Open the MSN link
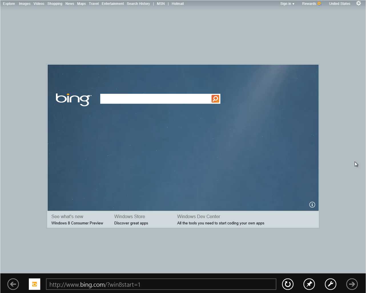The image size is (366, 293). point(161,4)
